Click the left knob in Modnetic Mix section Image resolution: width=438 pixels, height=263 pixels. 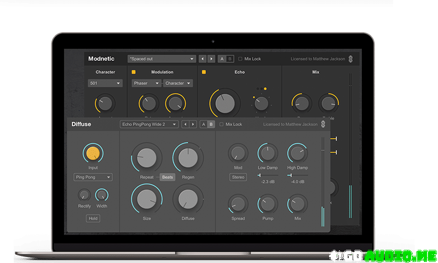pos(302,103)
